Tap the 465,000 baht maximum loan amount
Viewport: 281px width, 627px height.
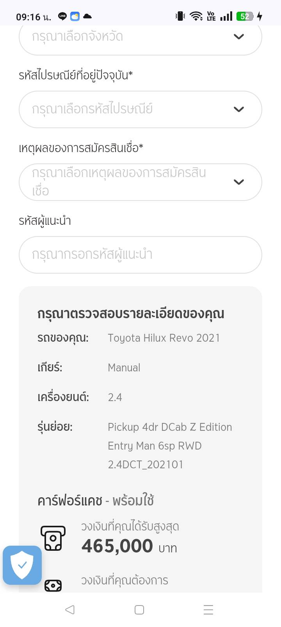tap(117, 546)
